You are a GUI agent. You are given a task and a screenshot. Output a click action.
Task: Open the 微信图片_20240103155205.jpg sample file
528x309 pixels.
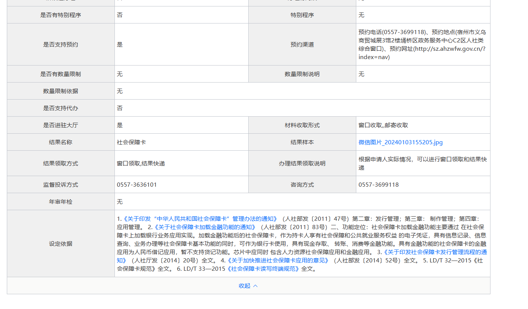point(400,142)
